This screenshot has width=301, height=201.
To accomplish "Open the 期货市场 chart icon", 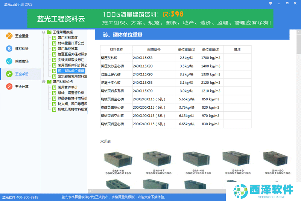I will [x=9, y=61].
